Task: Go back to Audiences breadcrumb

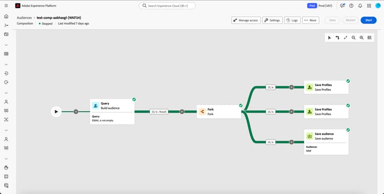Action: click(x=24, y=17)
